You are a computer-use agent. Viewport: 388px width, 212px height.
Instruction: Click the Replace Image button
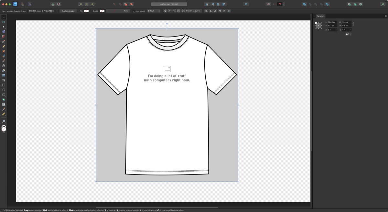click(68, 11)
